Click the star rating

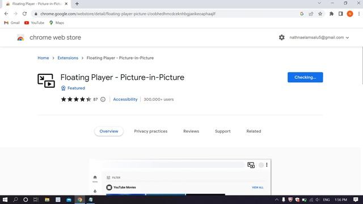76,100
